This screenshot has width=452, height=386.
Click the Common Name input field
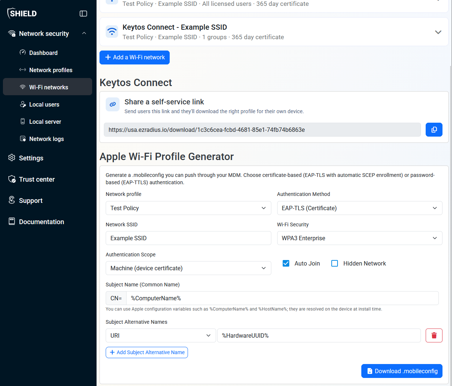[282, 298]
